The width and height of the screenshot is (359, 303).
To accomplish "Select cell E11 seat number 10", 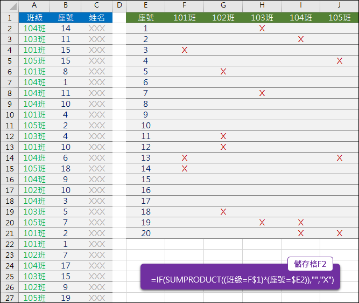I will 146,126.
